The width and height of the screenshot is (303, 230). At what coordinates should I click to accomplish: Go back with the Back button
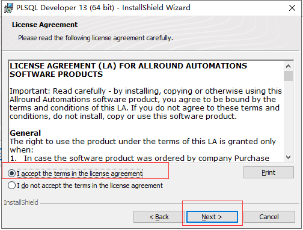(159, 217)
